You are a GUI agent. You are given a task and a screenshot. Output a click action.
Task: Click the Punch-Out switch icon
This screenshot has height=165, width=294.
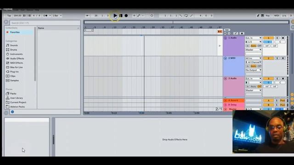[x=191, y=16]
